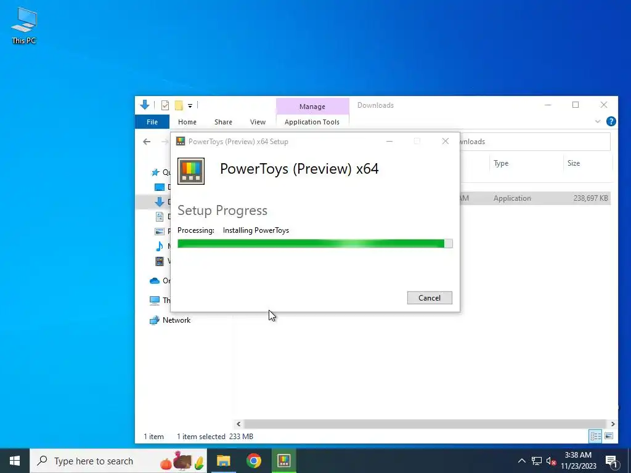Click the PowerToys setup title bar icon
Image resolution: width=631 pixels, height=473 pixels.
point(181,141)
